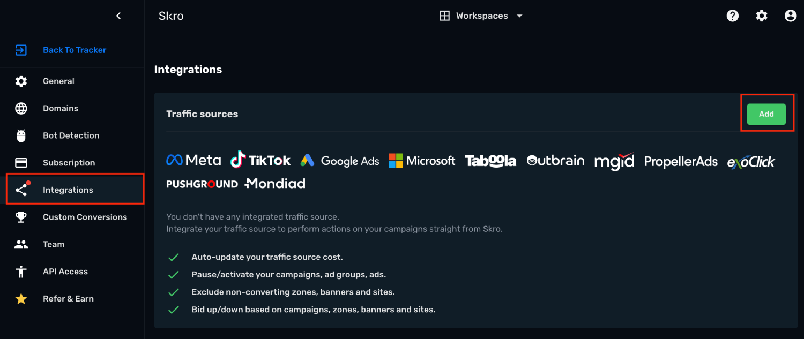Click the Mondiad logo
This screenshot has height=339, width=804.
click(x=275, y=184)
